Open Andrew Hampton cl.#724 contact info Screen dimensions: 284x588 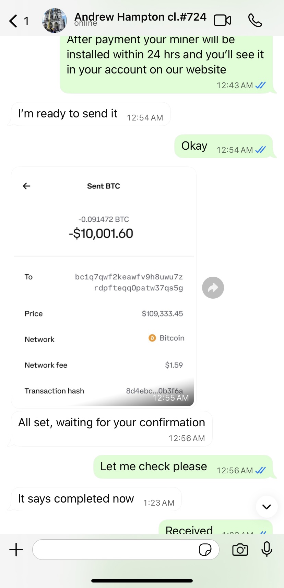pos(140,18)
